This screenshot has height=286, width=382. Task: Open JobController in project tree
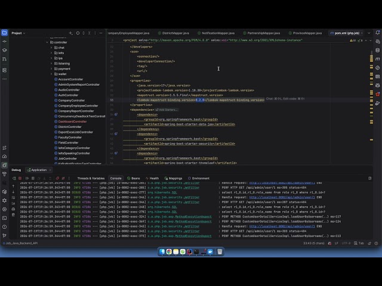click(x=65, y=158)
